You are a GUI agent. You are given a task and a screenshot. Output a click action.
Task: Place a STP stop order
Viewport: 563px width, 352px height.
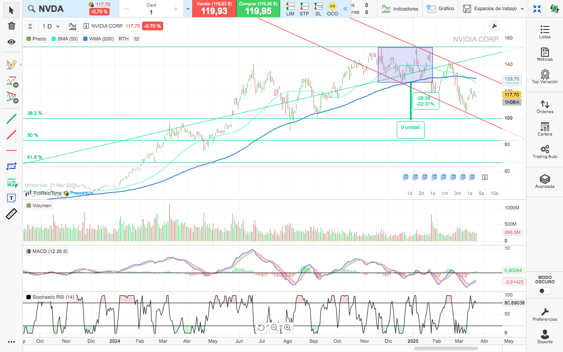click(x=304, y=9)
